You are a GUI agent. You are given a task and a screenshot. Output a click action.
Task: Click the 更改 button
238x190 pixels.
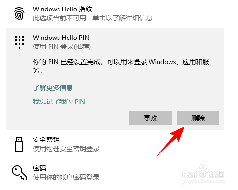(150, 118)
